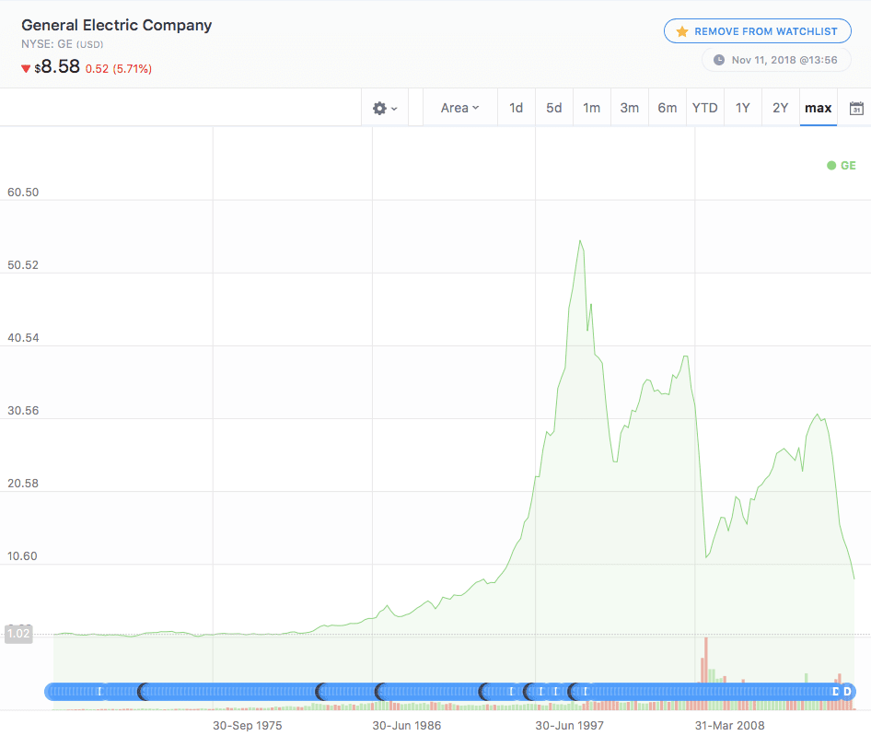871x736 pixels.
Task: Click the 1.02 price marker label
Action: pyautogui.click(x=18, y=634)
